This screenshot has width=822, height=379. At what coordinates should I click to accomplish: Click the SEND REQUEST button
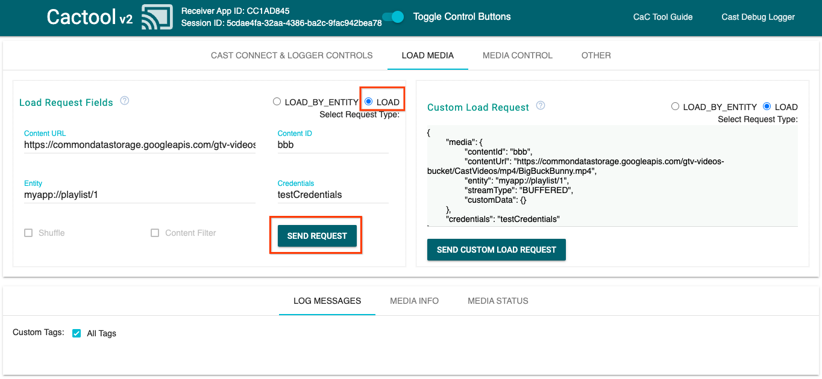point(316,235)
